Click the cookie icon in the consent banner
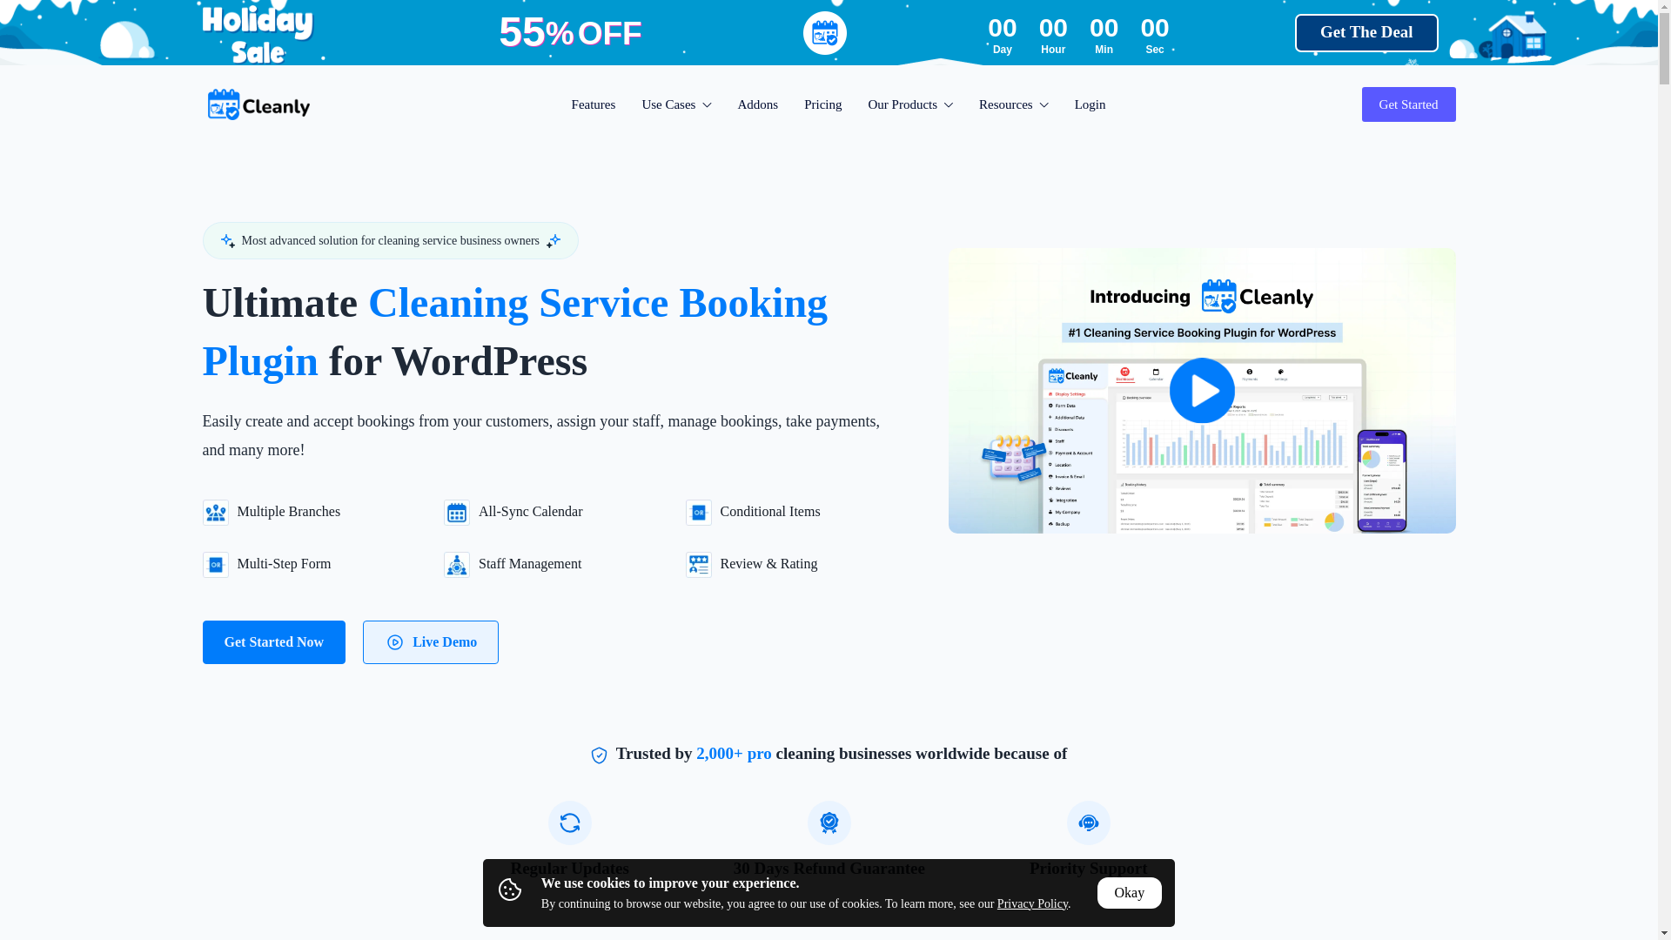 [510, 889]
